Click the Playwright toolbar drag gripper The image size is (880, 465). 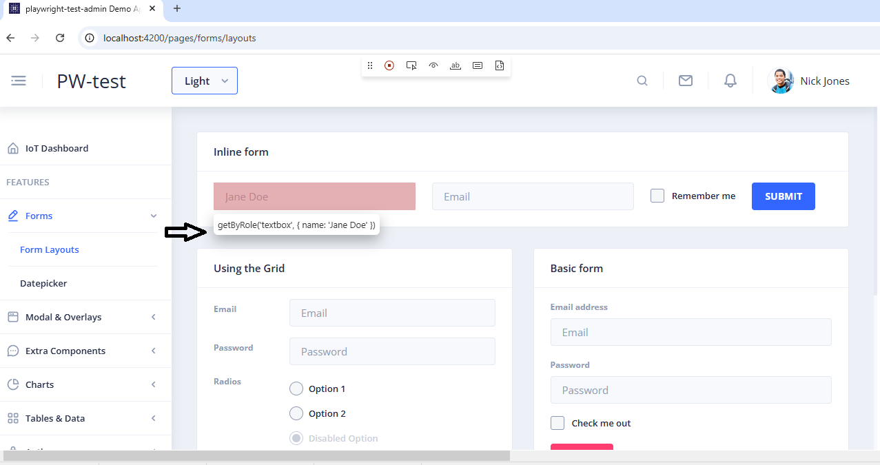(370, 65)
